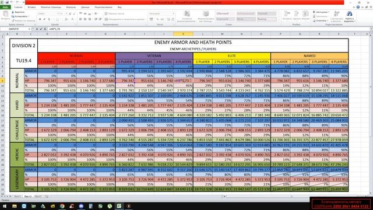Screen dimensions: 373x210
Task: Decrease decimal places
Action: click(x=173, y=19)
